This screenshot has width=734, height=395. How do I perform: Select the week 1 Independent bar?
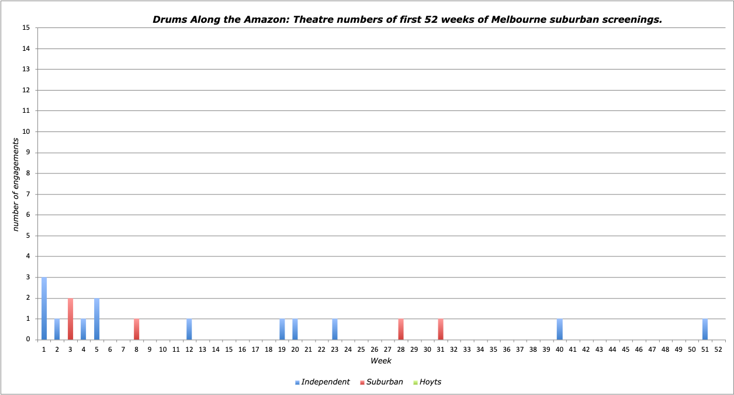pos(44,309)
